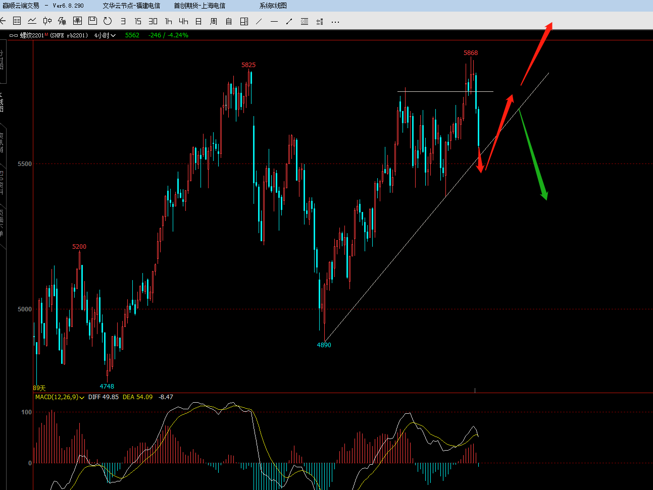This screenshot has width=653, height=490.
Task: Click the 5825 peak price label
Action: tap(248, 65)
